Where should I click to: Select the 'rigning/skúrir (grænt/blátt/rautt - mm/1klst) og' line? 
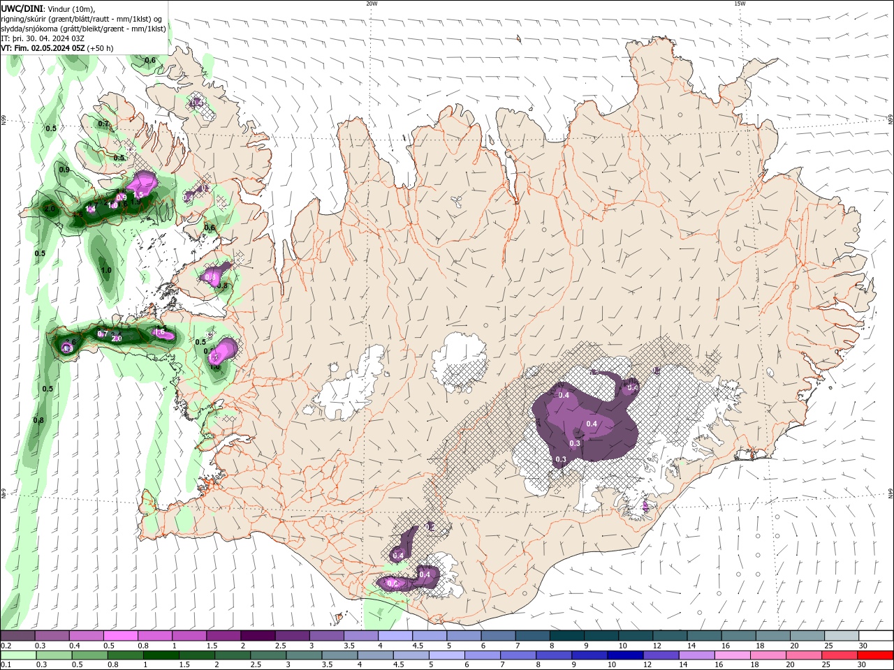(x=82, y=19)
